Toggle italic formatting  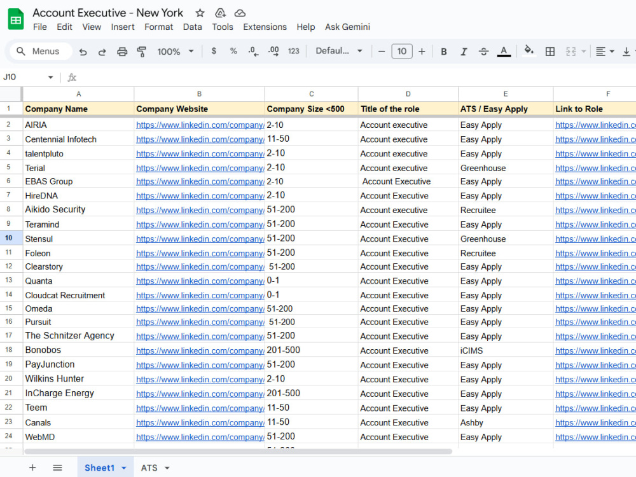[464, 52]
